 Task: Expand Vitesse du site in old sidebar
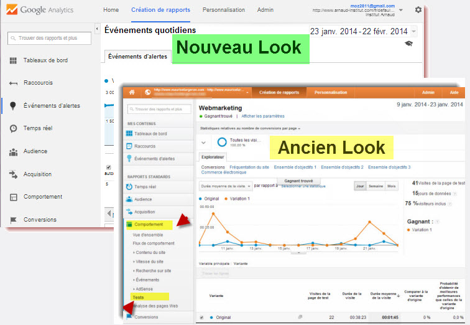pyautogui.click(x=149, y=261)
